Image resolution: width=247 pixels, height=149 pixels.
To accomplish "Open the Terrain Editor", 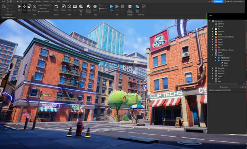I will [x=56, y=7].
